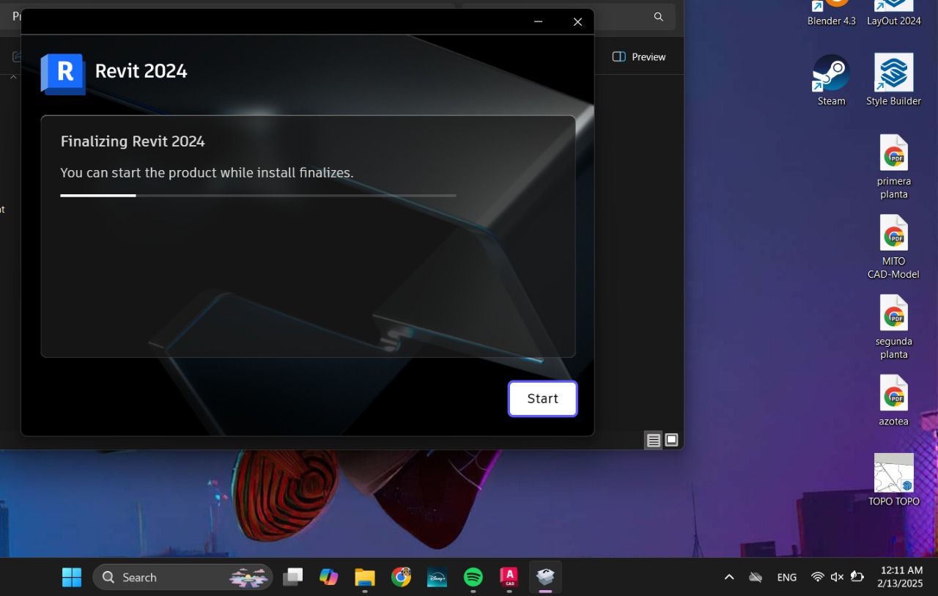This screenshot has height=596, width=938.
Task: Start Revit 2024 from the installer
Action: pos(543,399)
